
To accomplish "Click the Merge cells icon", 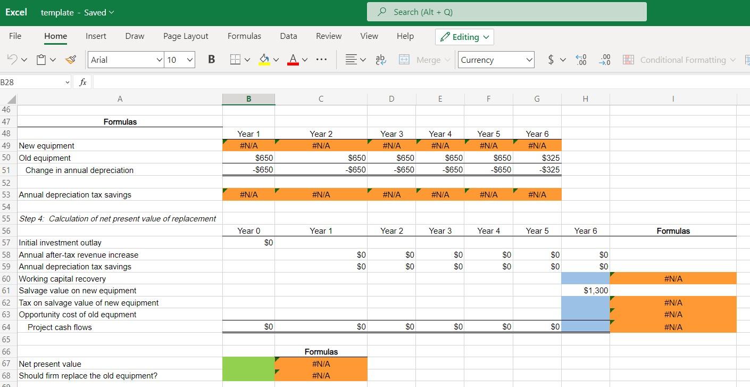I will point(404,60).
